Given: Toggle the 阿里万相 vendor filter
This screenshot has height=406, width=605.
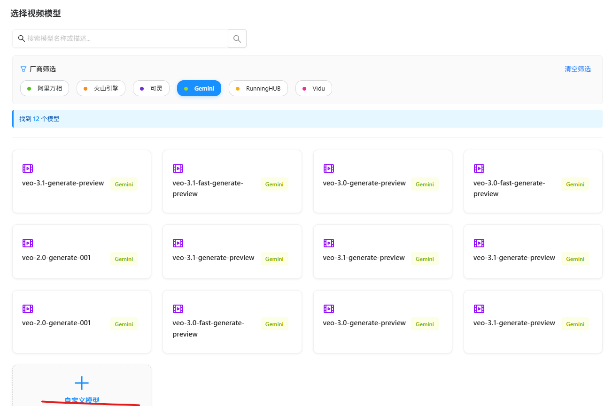Looking at the screenshot, I should 45,88.
